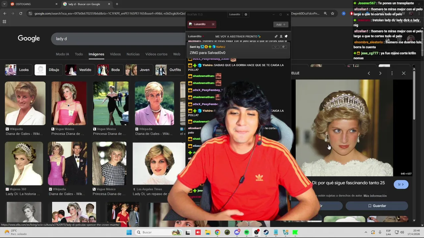Screen dimensions: 424x238
Task: Go to Google home via logo
Action: pos(29,38)
